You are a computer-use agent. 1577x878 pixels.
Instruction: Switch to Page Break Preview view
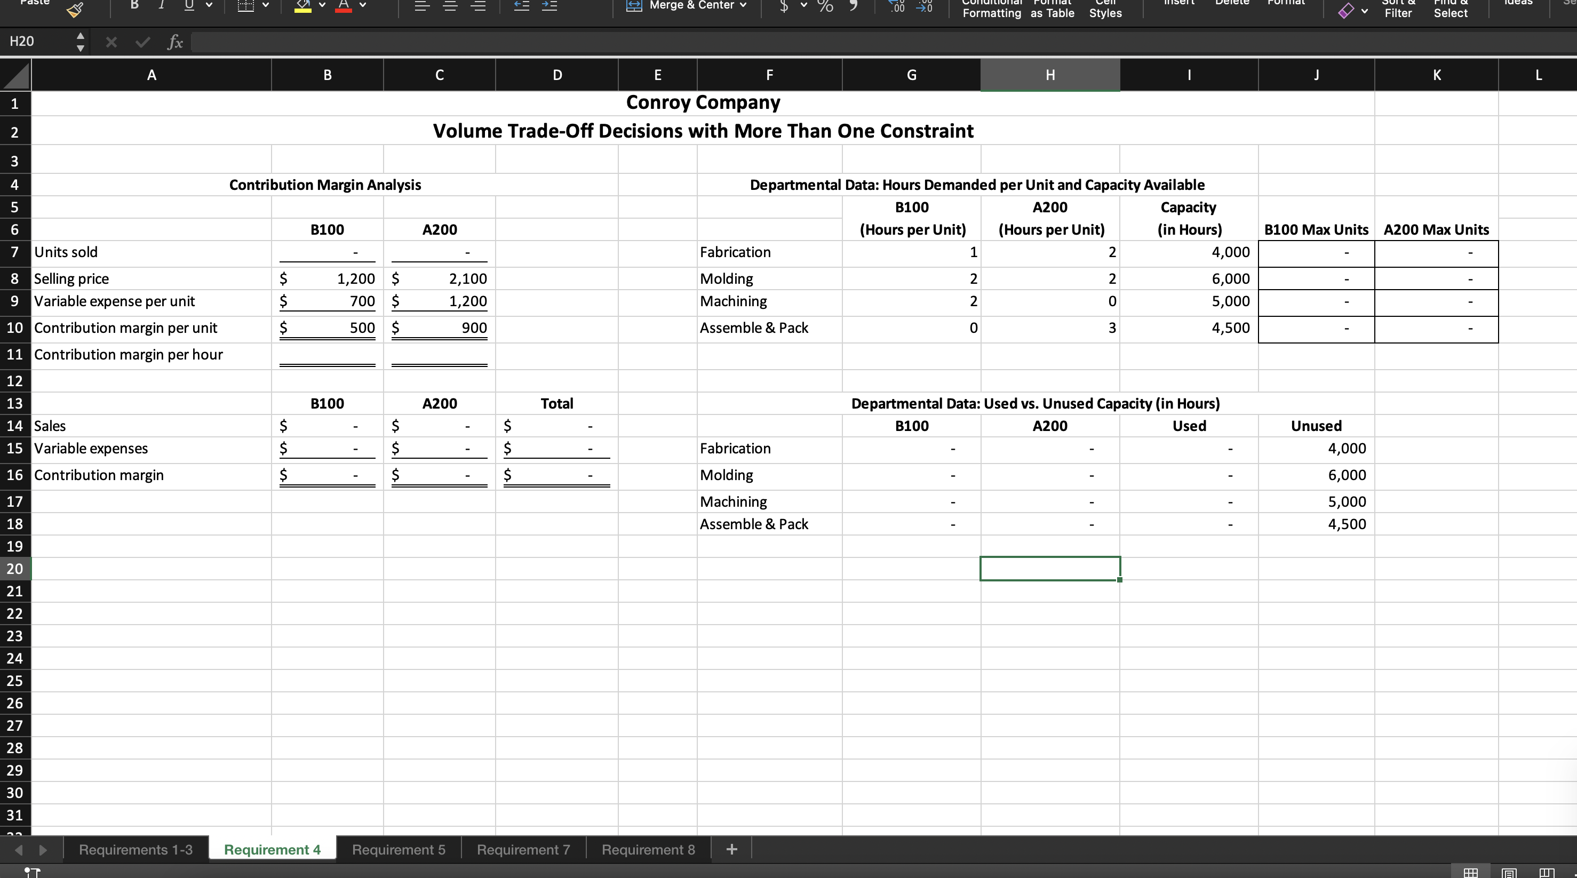pos(1547,872)
